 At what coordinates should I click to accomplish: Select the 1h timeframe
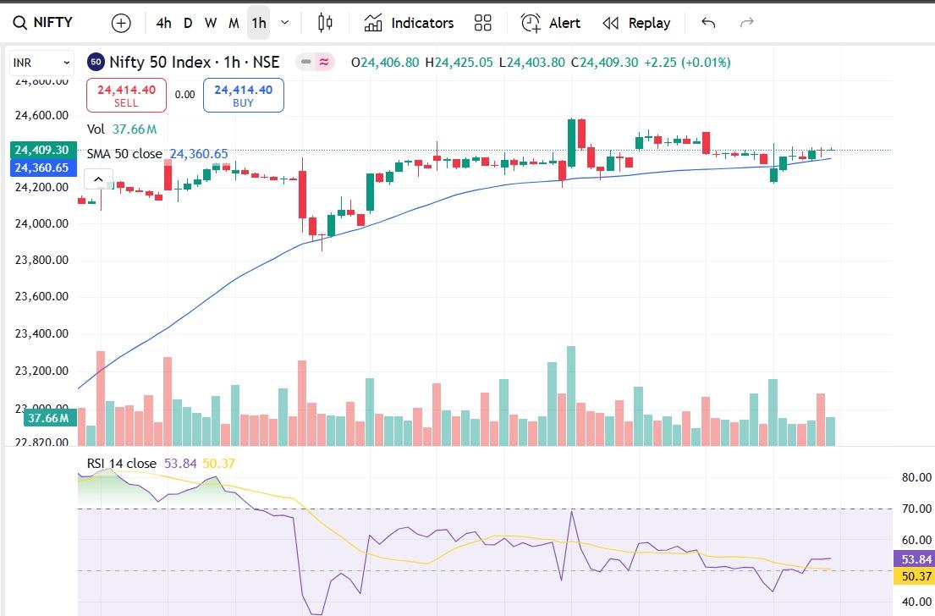[x=259, y=23]
